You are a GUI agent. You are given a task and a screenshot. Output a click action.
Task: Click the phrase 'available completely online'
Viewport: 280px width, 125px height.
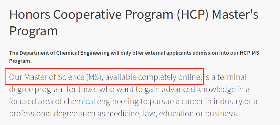[153, 77]
